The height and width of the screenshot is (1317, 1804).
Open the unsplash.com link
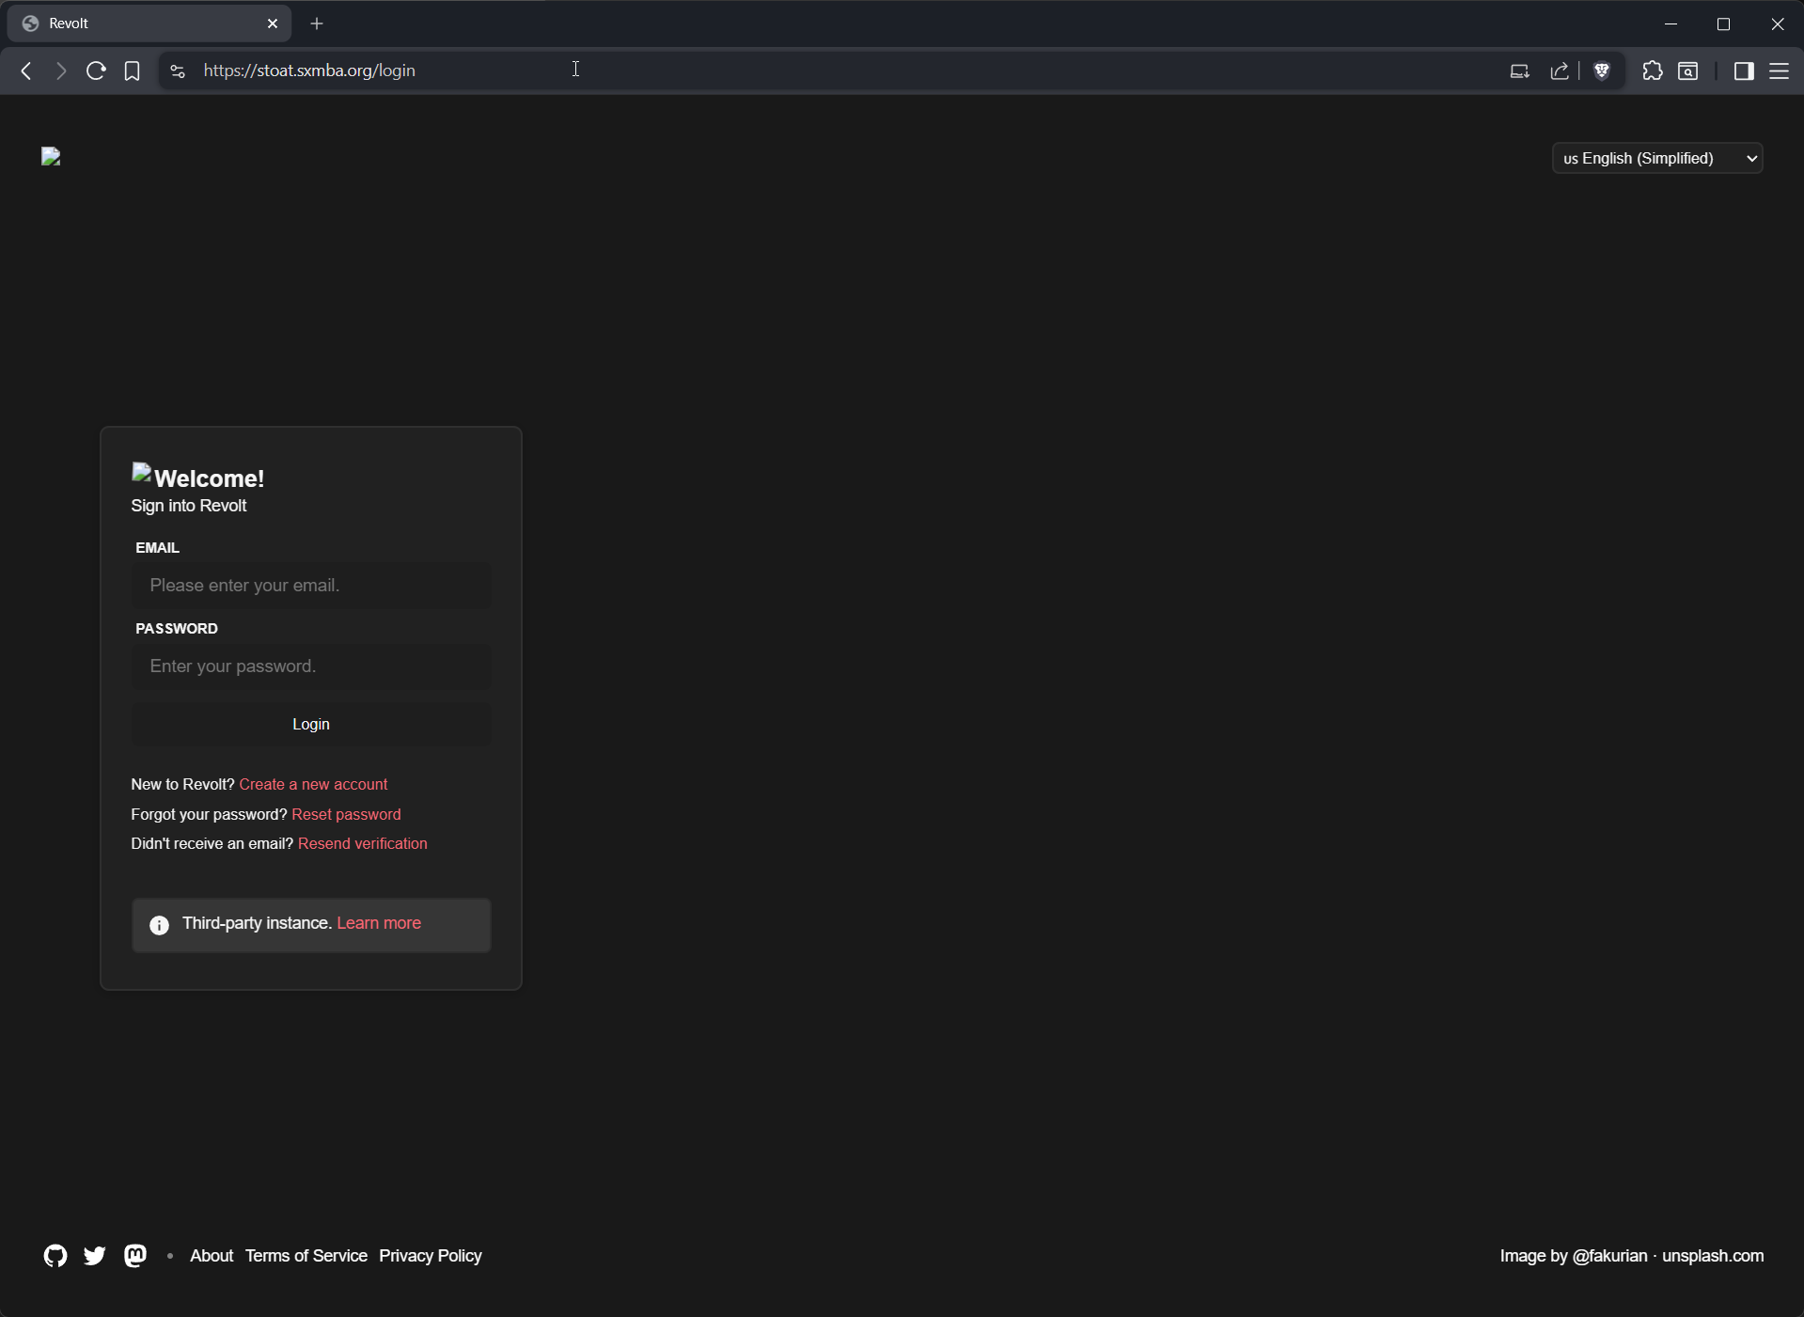pos(1713,1256)
